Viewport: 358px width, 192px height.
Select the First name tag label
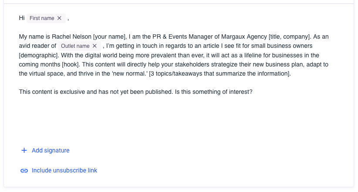click(42, 18)
